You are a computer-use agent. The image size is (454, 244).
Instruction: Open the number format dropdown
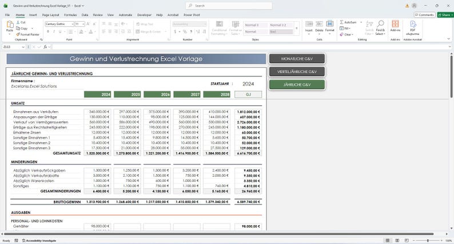tap(205, 25)
